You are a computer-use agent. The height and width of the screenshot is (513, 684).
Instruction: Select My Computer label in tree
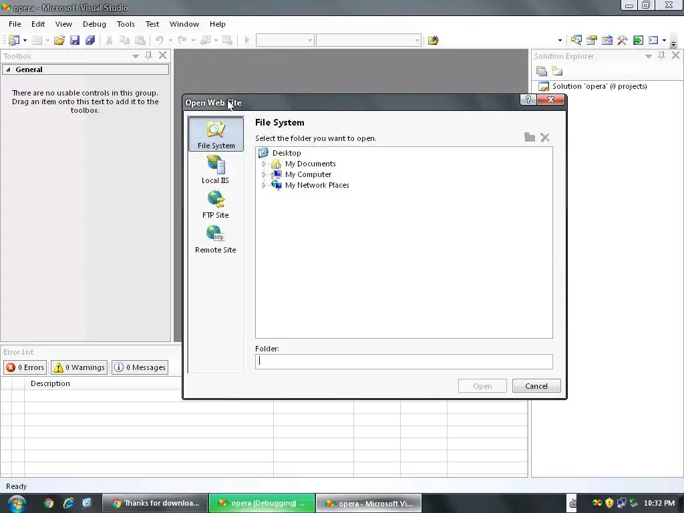coord(308,174)
